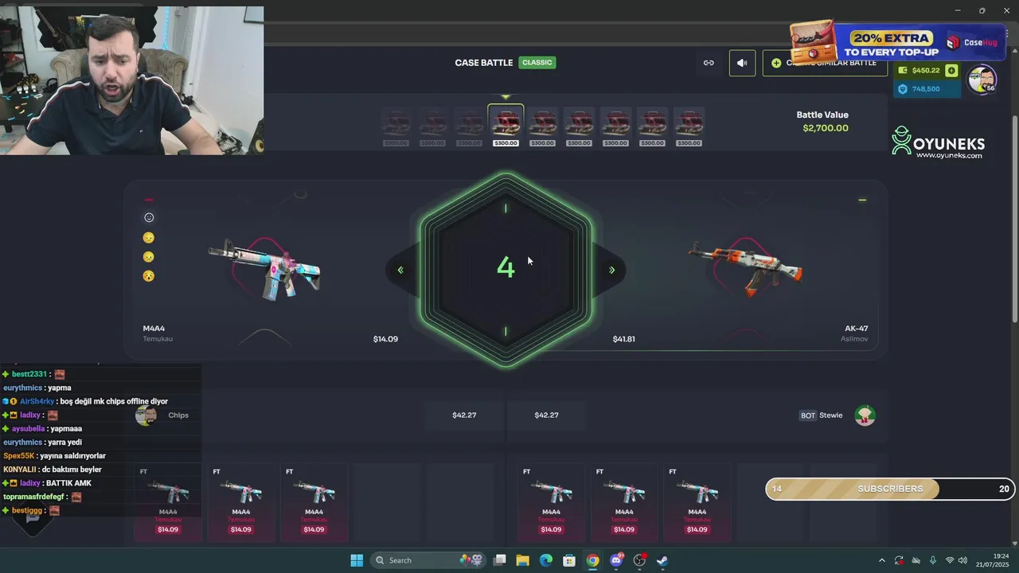1019x573 pixels.
Task: Launch Microsoft Edge from the taskbar
Action: coord(546,560)
